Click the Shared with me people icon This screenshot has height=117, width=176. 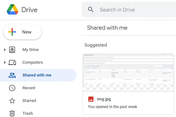pyautogui.click(x=12, y=75)
